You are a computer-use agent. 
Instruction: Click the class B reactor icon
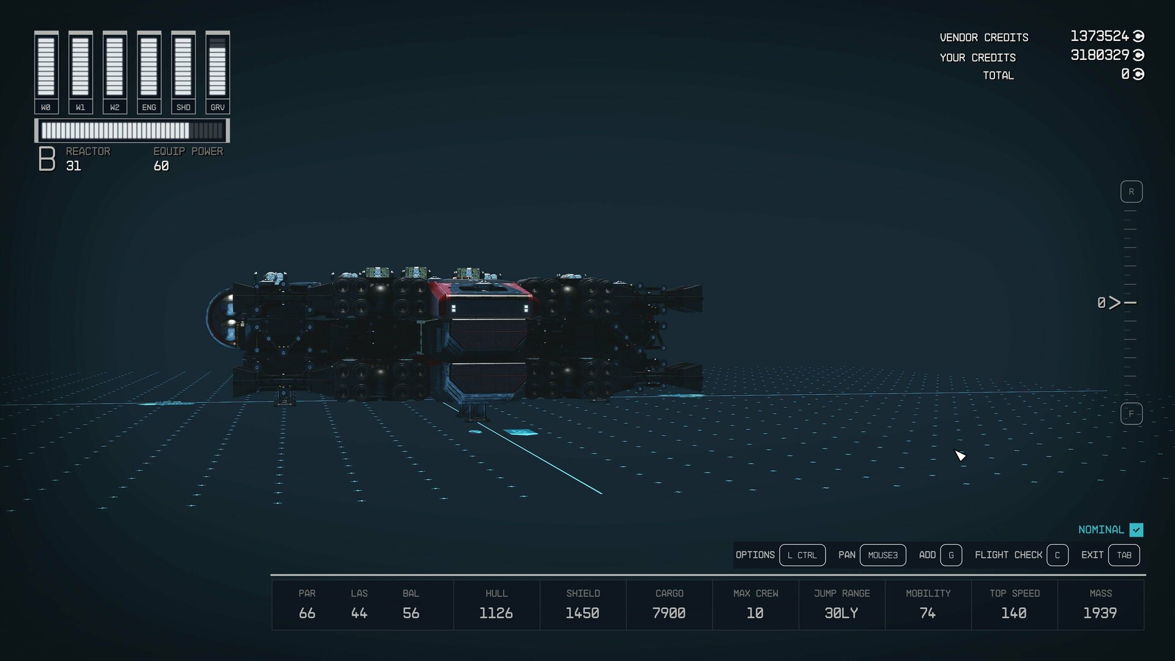(47, 159)
